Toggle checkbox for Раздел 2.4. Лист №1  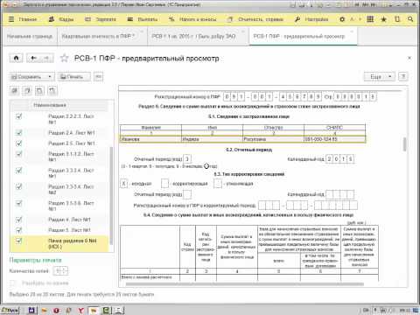point(19,133)
